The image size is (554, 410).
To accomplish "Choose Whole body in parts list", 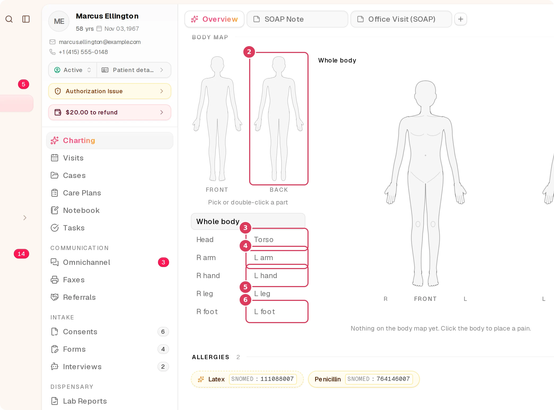I will tap(248, 221).
